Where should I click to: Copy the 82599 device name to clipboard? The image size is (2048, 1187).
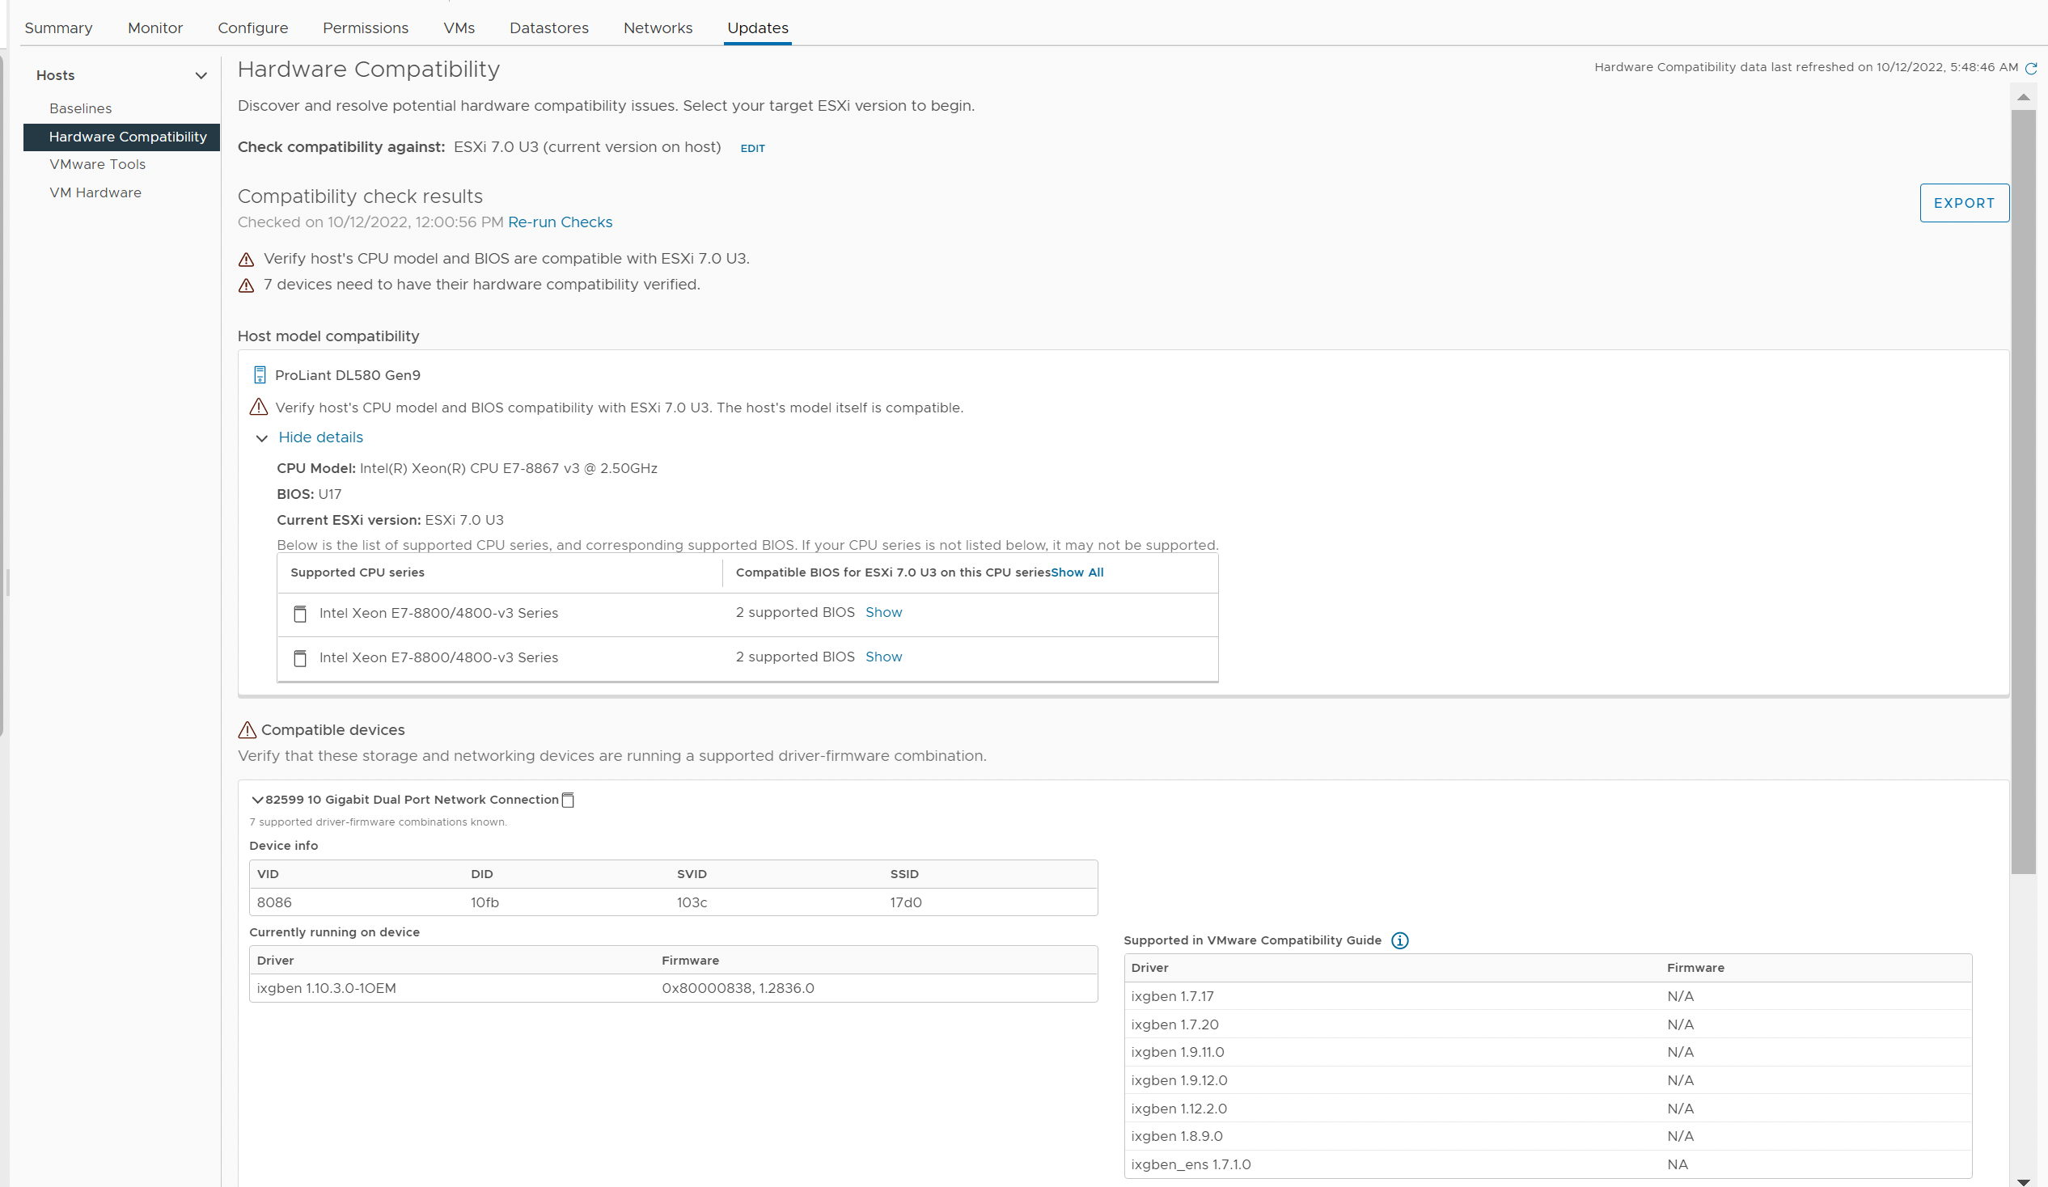click(567, 800)
